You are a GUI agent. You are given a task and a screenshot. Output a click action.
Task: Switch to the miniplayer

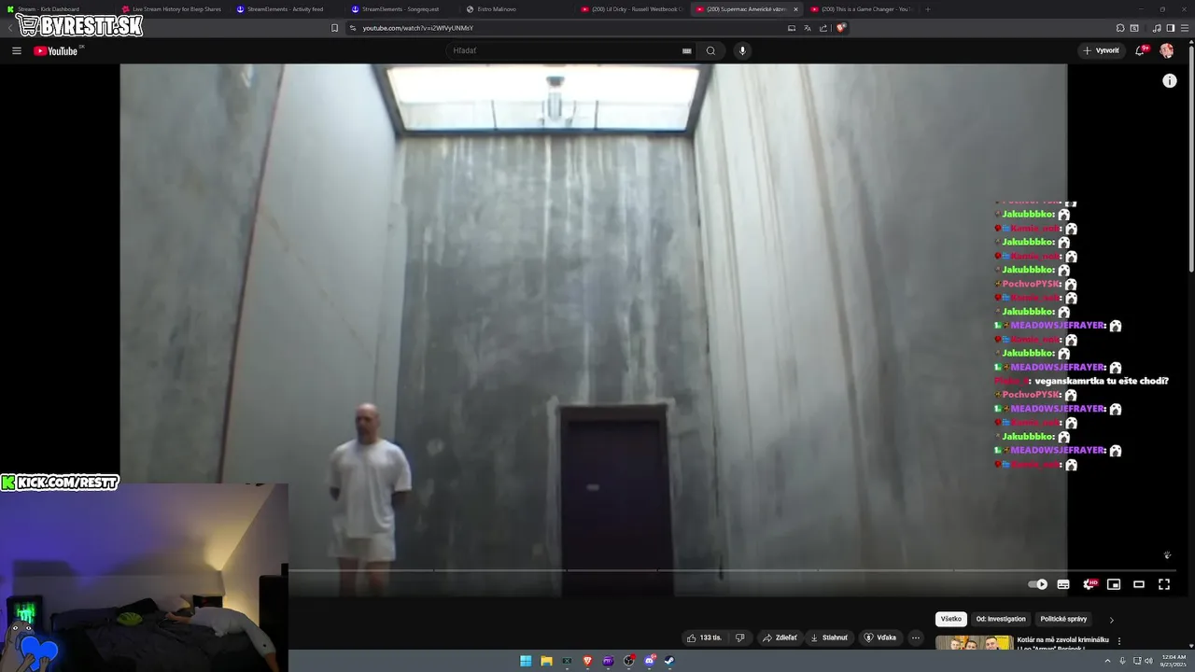tap(1114, 584)
